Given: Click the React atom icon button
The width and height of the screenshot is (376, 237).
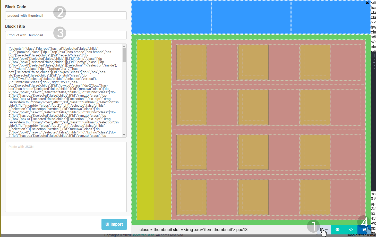Looking at the screenshot, I should [337, 230].
